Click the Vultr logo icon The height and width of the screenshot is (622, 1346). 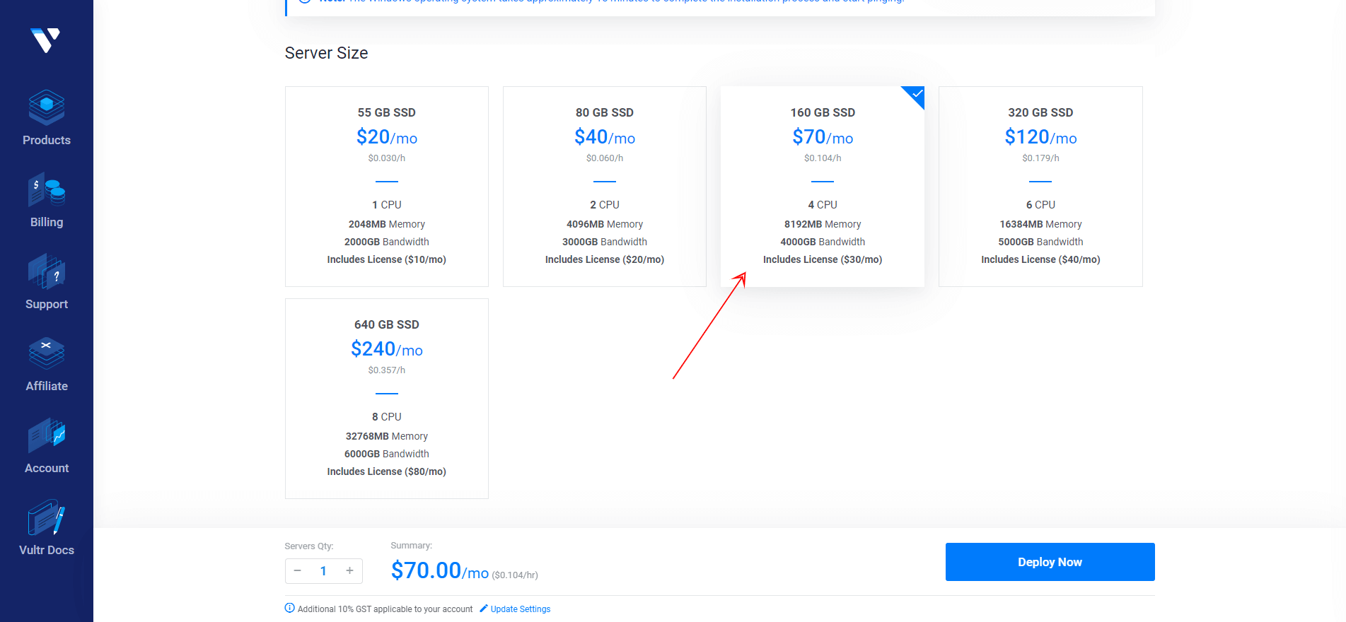[46, 40]
